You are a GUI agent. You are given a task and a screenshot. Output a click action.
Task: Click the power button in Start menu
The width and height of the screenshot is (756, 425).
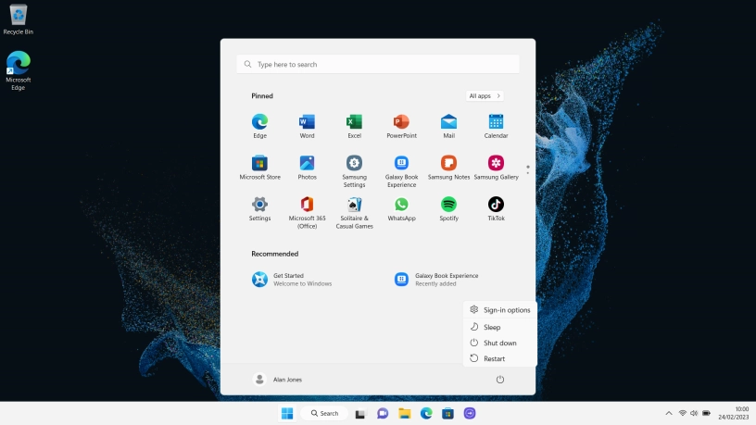pos(500,380)
